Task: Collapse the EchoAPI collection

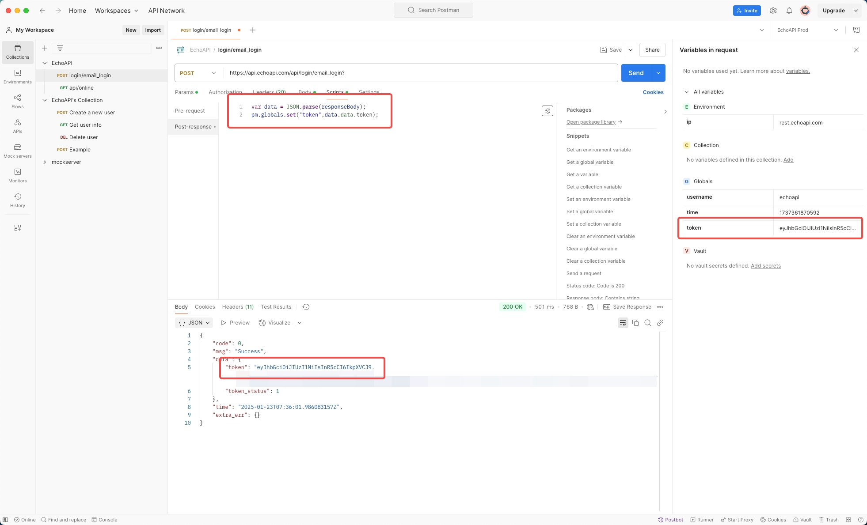Action: (45, 63)
